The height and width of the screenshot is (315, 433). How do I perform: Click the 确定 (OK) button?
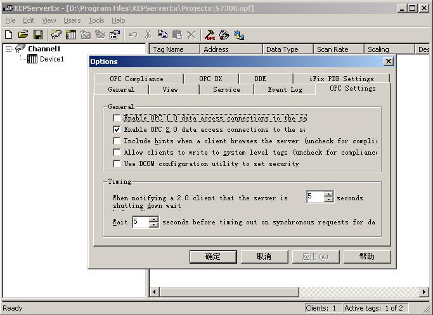213,257
